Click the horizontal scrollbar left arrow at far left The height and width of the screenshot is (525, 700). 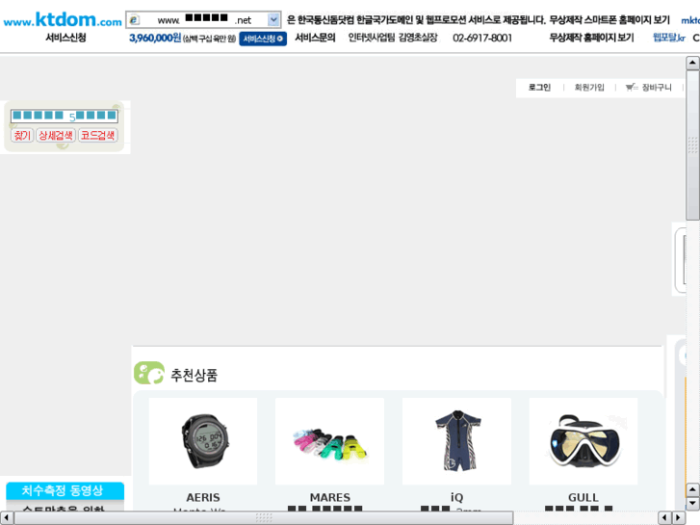coord(6,518)
